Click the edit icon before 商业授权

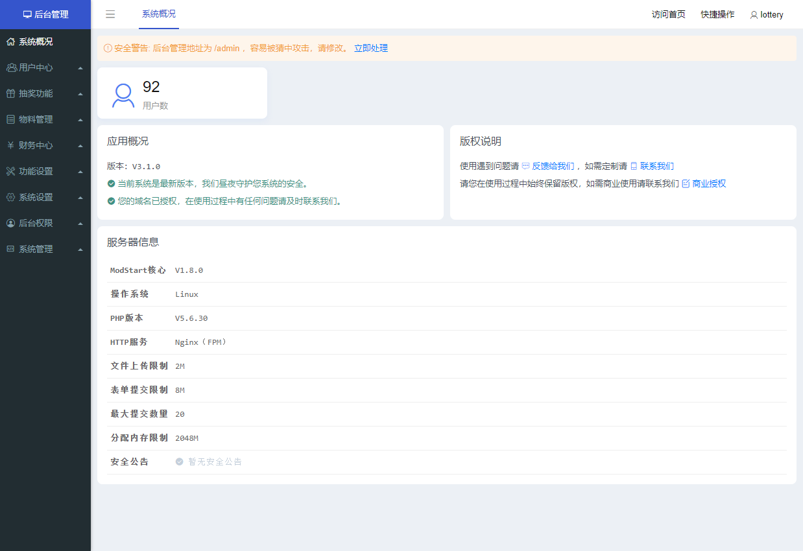[686, 183]
